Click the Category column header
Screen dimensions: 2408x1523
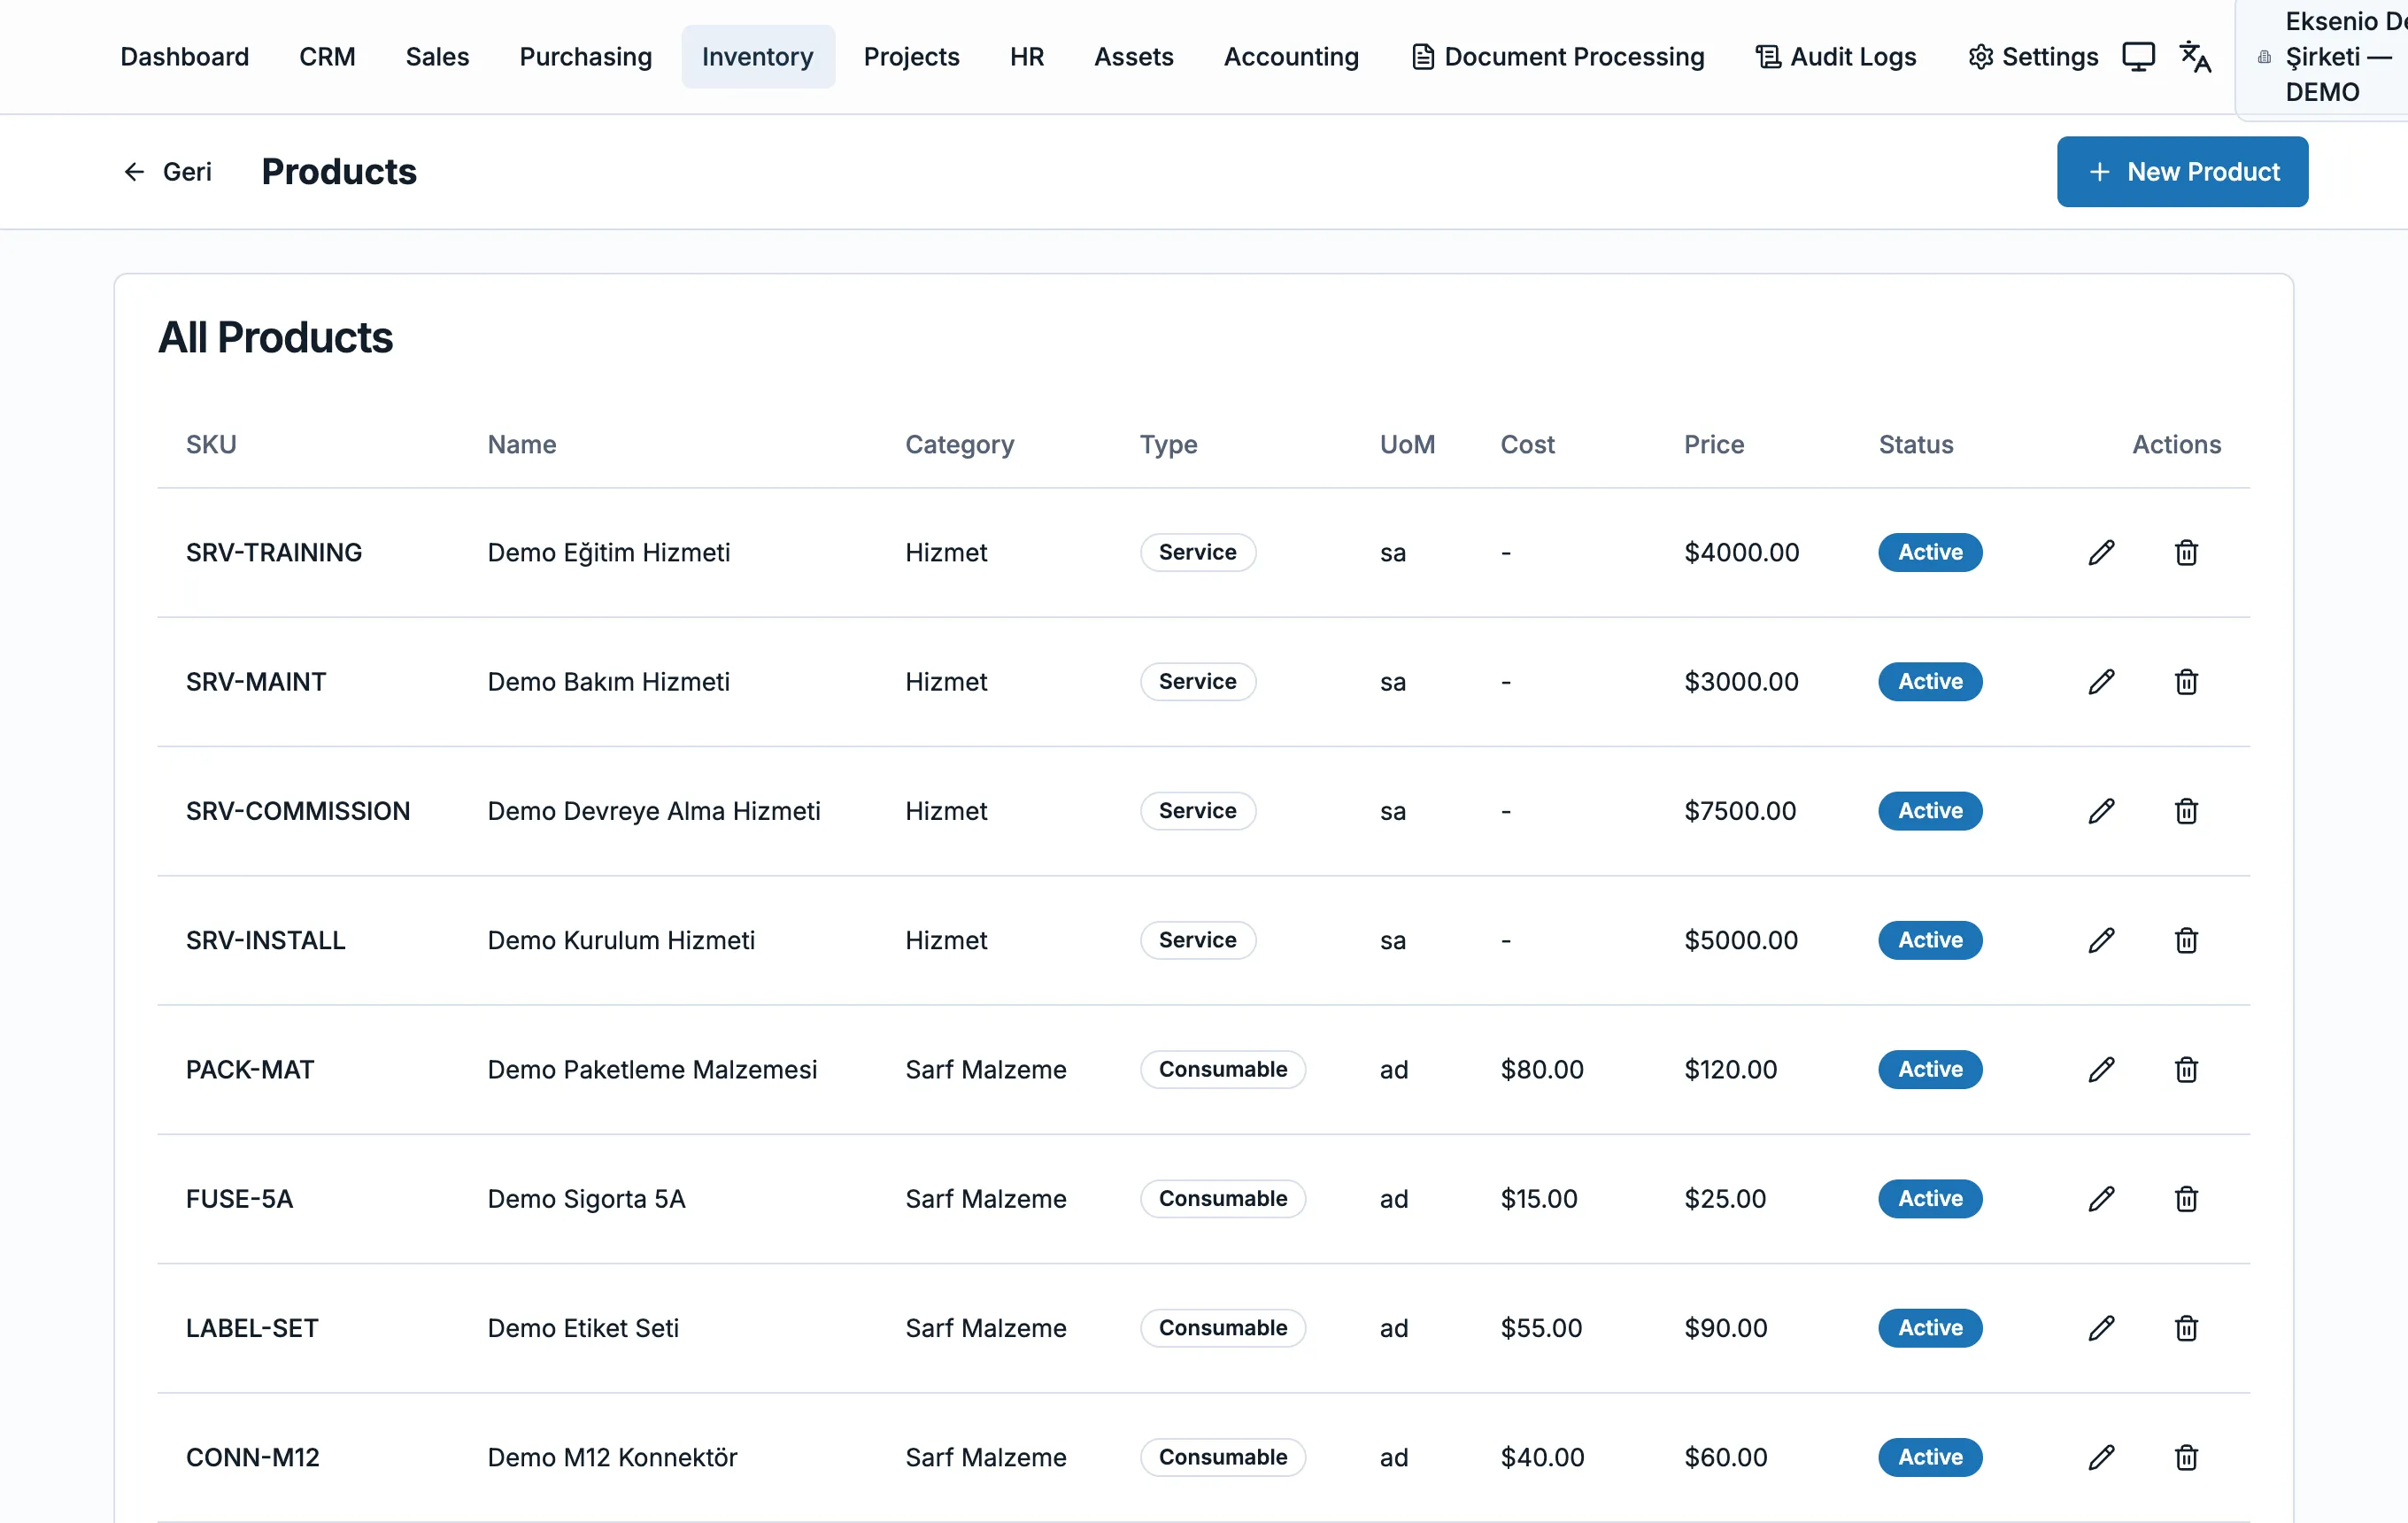coord(959,444)
